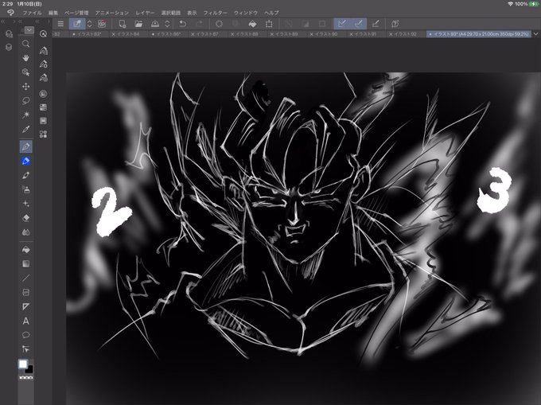Screen dimensions: 541x405
Task: Toggle Snap to Special Ruler
Action: (359, 23)
